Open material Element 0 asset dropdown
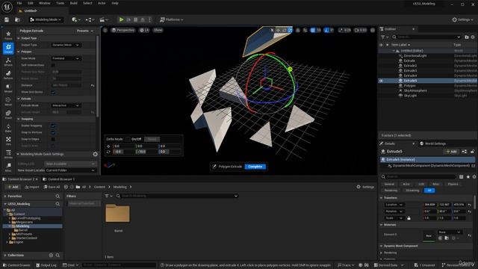478x269 pixels. (450, 232)
